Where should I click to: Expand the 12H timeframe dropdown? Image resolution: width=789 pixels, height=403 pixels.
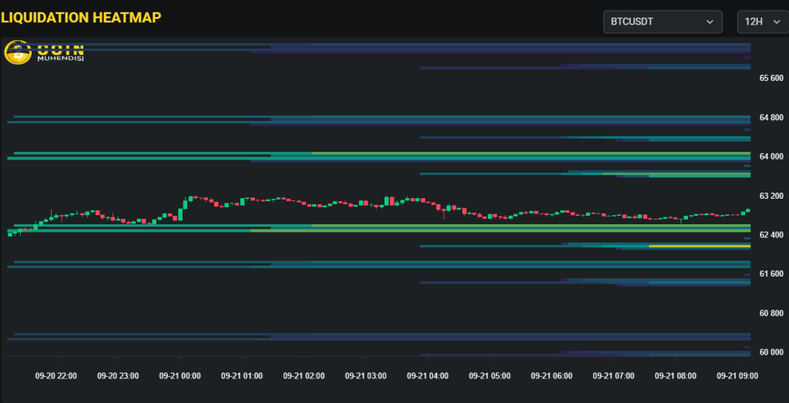coord(757,22)
